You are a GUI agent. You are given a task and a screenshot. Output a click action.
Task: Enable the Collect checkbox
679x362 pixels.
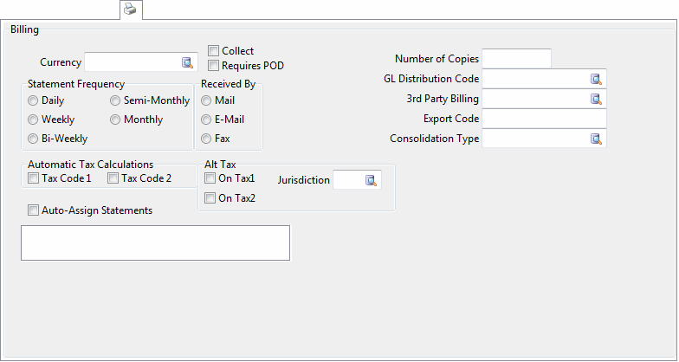coord(214,51)
